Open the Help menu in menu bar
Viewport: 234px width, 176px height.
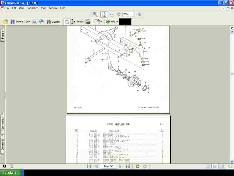tap(63, 8)
